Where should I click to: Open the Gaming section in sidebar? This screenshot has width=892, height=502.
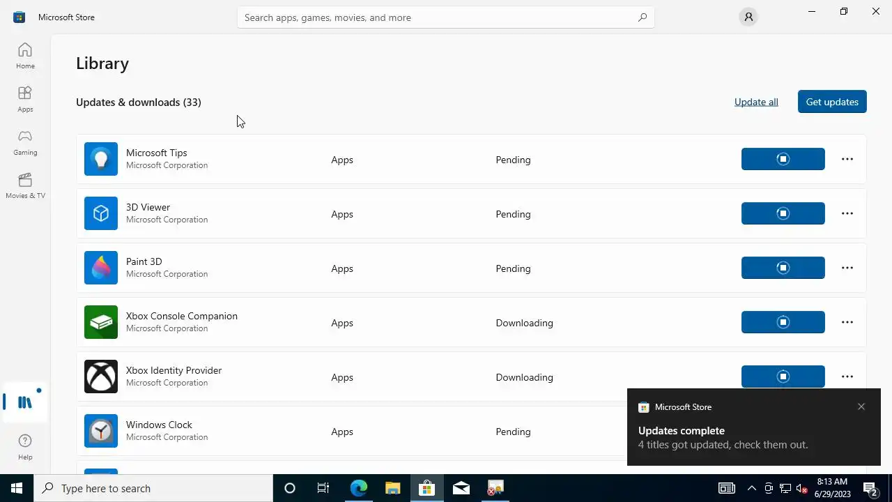(x=25, y=142)
